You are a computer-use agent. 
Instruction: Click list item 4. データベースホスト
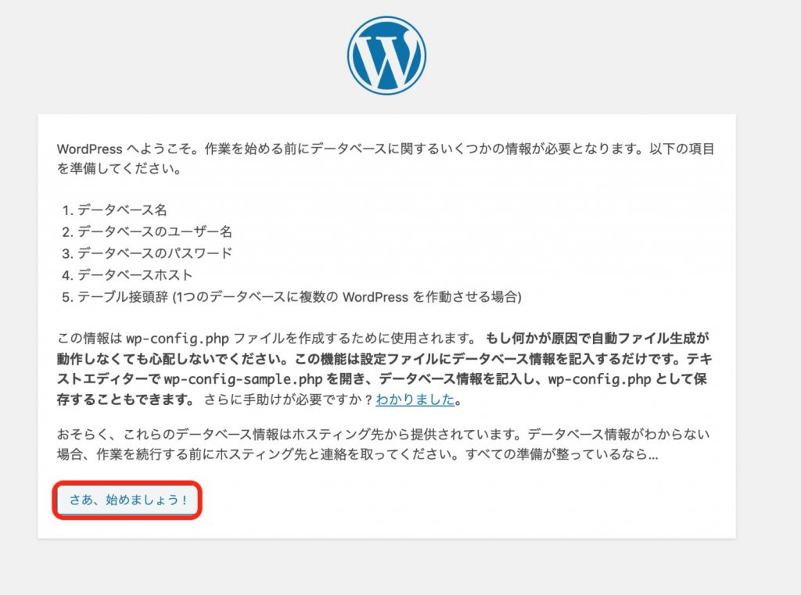(128, 274)
